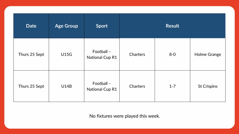This screenshot has width=239, height=134.
Task: Click the date cell in the U15G row
Action: click(x=31, y=54)
